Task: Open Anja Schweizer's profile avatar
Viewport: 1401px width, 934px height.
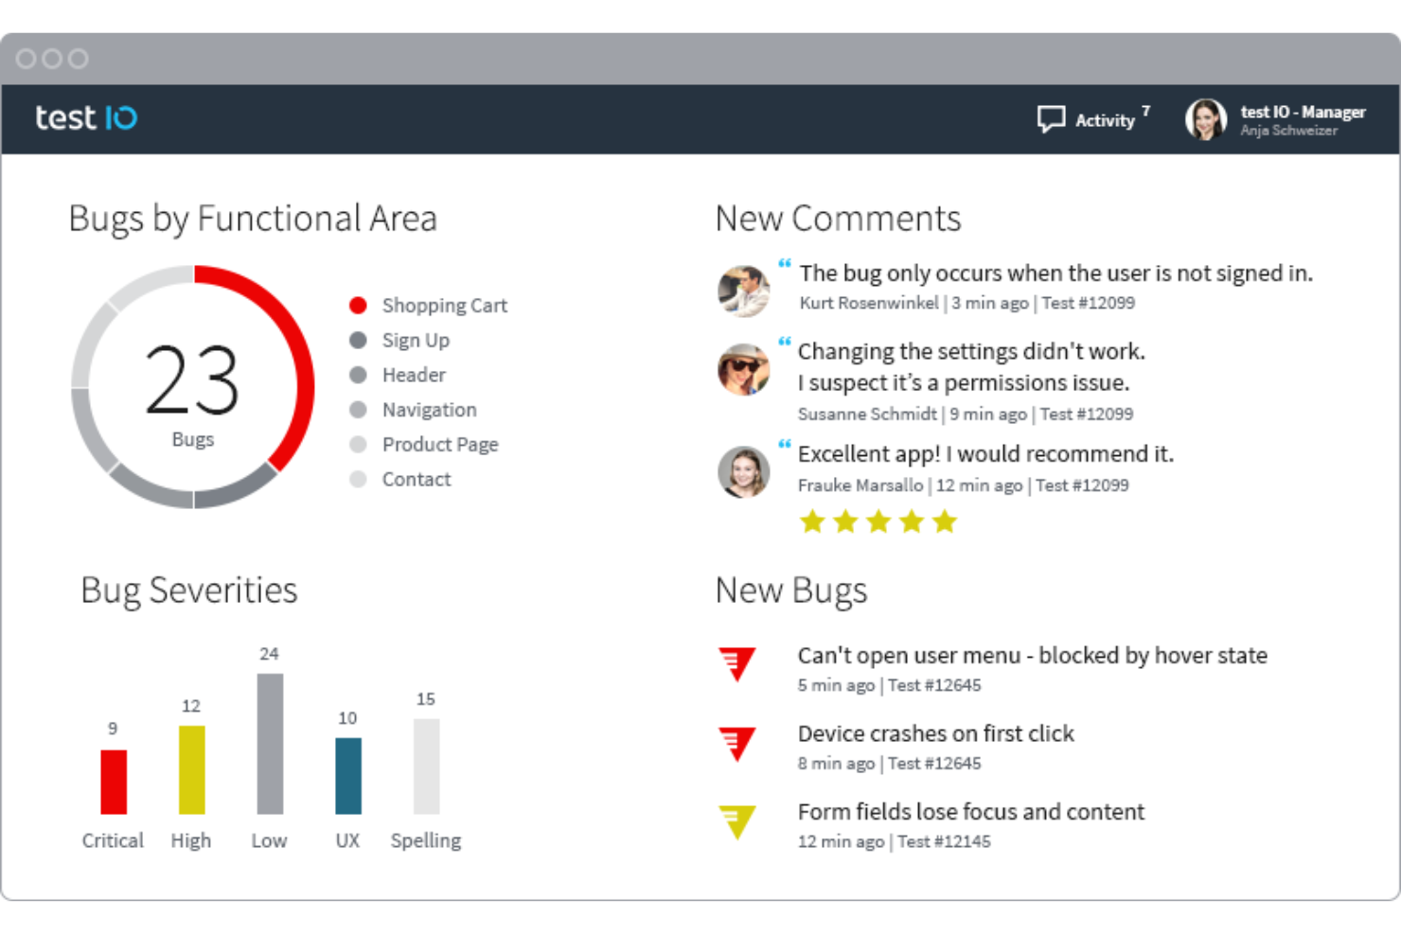Action: coord(1206,118)
